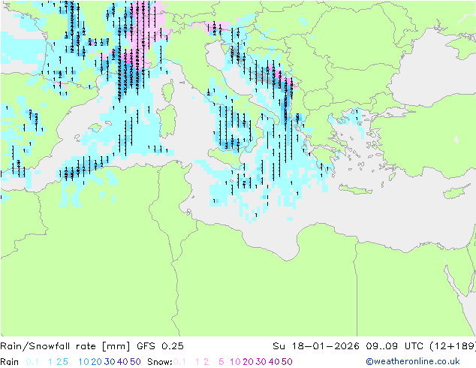The height and width of the screenshot is (368, 476).
Task: Select the Snow 30 legend value
Action: tap(261, 362)
